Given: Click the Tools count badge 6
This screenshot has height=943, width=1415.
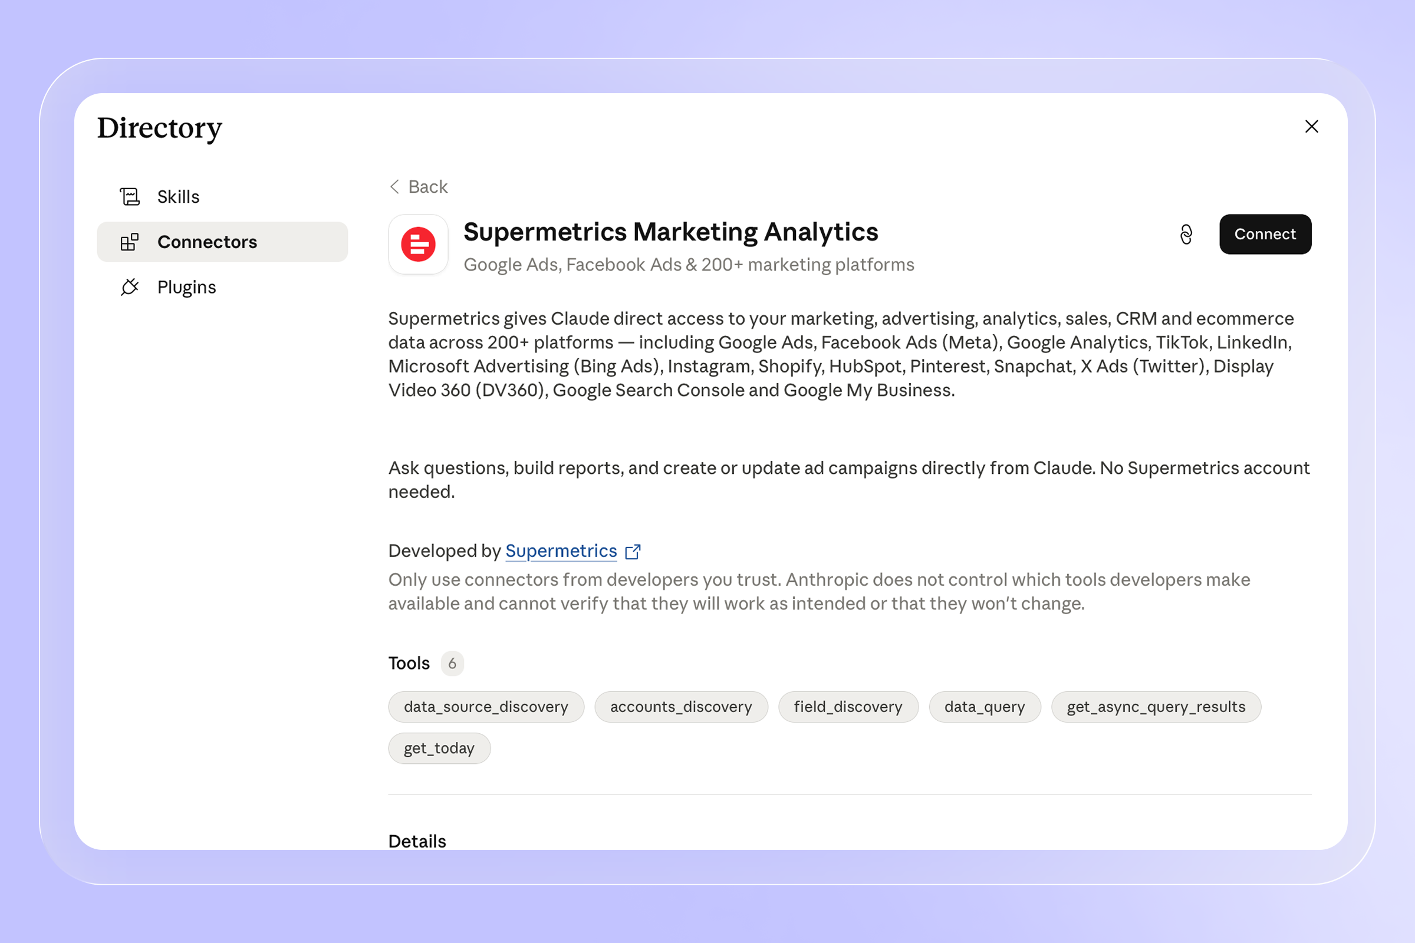Looking at the screenshot, I should click(x=452, y=664).
